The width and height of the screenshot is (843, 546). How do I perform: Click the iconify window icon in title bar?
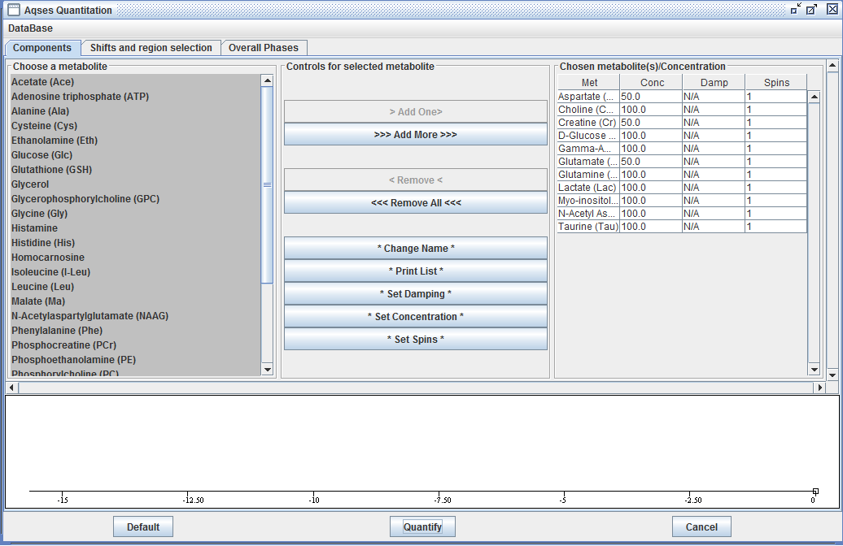pos(796,9)
